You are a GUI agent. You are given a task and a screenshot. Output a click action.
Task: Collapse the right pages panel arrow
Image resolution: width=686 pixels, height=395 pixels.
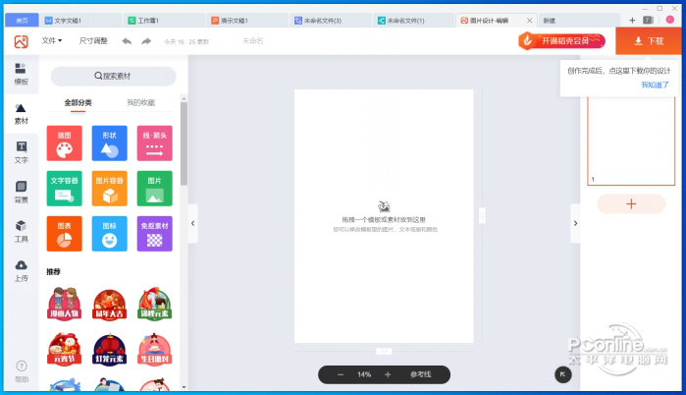click(575, 223)
